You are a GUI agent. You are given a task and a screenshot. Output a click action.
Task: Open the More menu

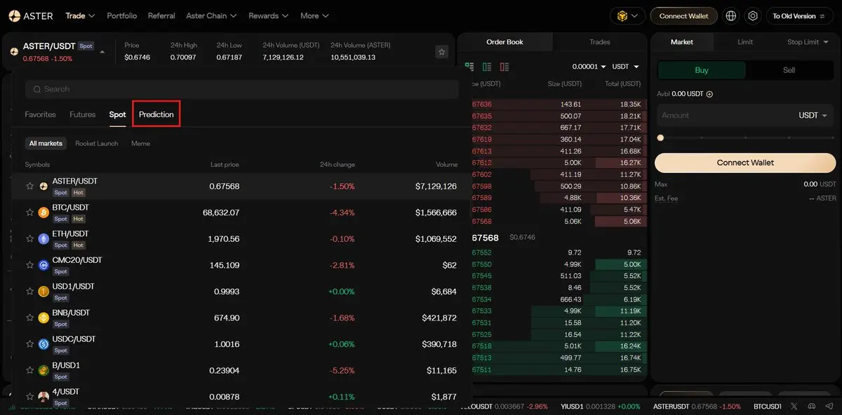click(314, 15)
